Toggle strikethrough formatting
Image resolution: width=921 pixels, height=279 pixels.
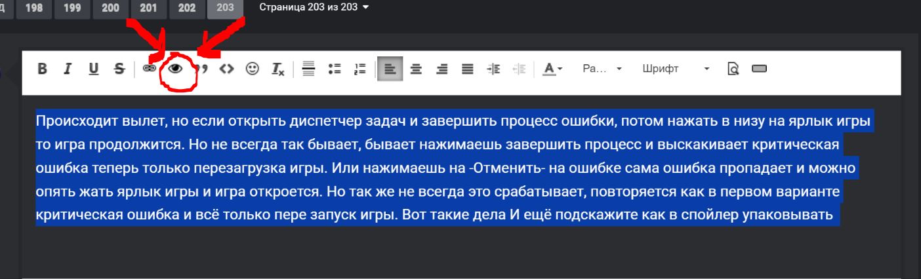tap(118, 68)
